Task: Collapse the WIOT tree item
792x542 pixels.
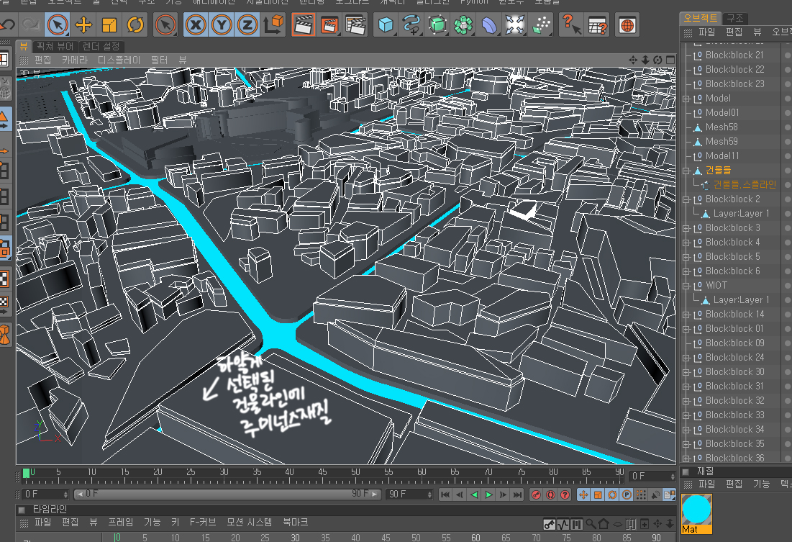Action: point(686,286)
